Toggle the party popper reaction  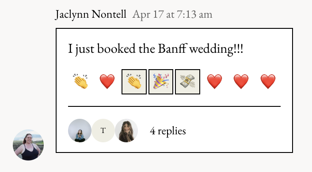(x=161, y=82)
